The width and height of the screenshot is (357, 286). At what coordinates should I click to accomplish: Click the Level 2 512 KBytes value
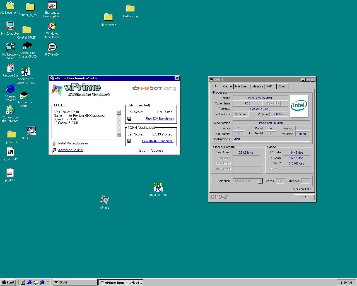click(x=296, y=163)
